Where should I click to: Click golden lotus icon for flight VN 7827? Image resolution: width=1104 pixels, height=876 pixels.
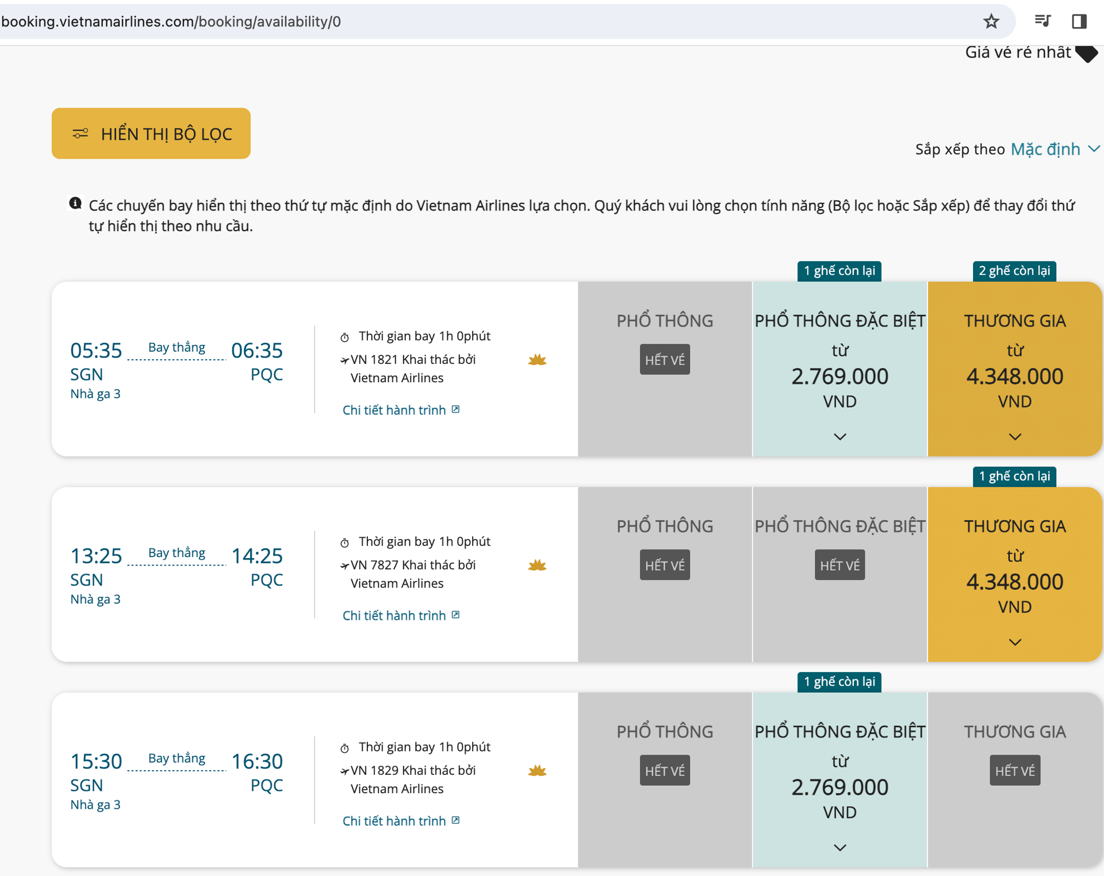point(537,565)
